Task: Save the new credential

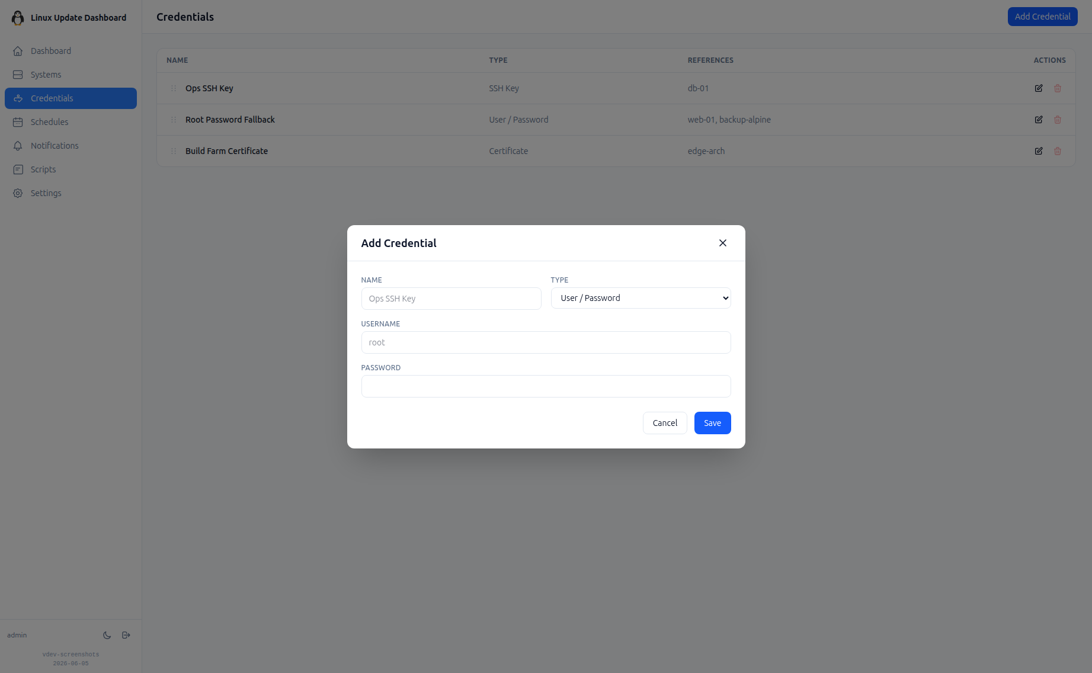Action: click(712, 423)
